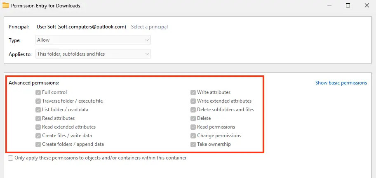Toggle the Take ownership checkbox
This screenshot has width=376, height=178.
(x=193, y=144)
